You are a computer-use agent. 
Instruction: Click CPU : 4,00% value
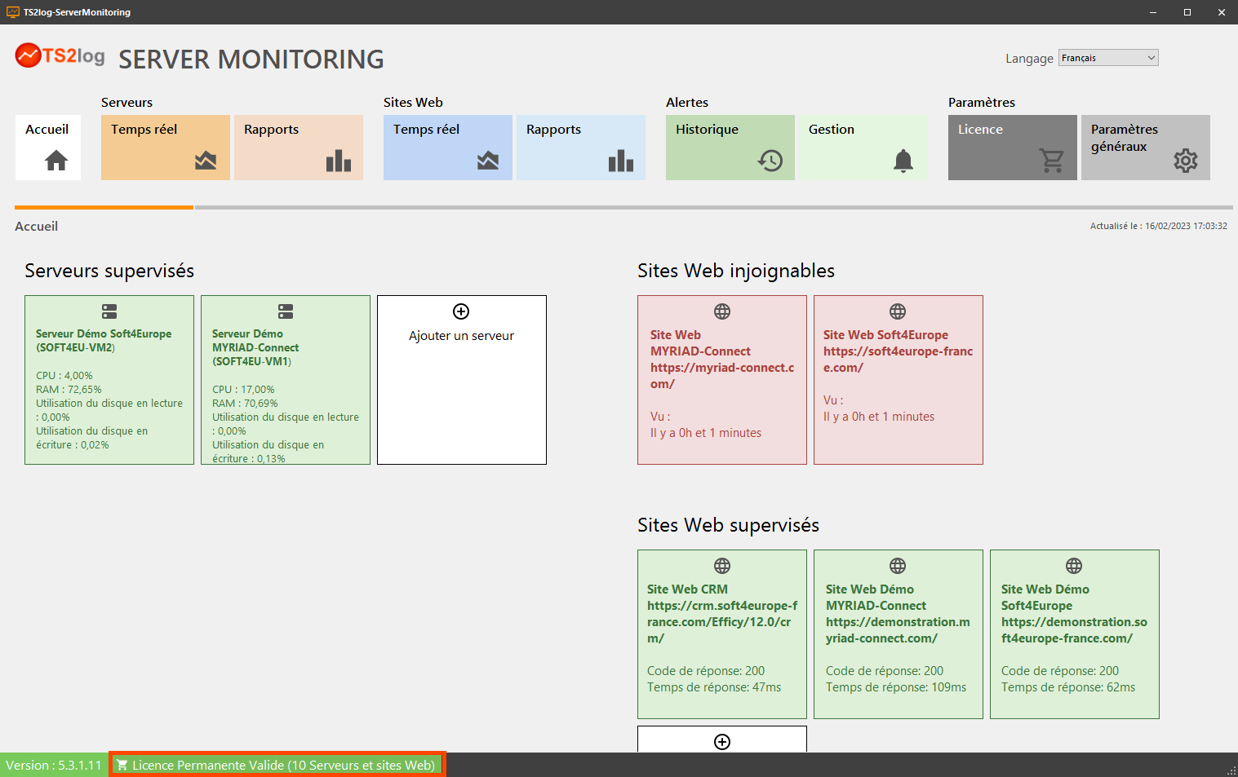pos(64,376)
